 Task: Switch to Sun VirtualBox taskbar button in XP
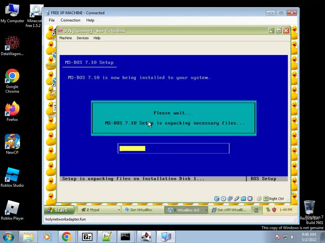143,210
